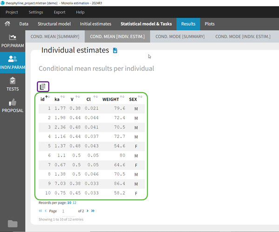The height and width of the screenshot is (232, 279).
Task: Open COND. MODE [SUMMARY] subtab
Action: click(180, 36)
